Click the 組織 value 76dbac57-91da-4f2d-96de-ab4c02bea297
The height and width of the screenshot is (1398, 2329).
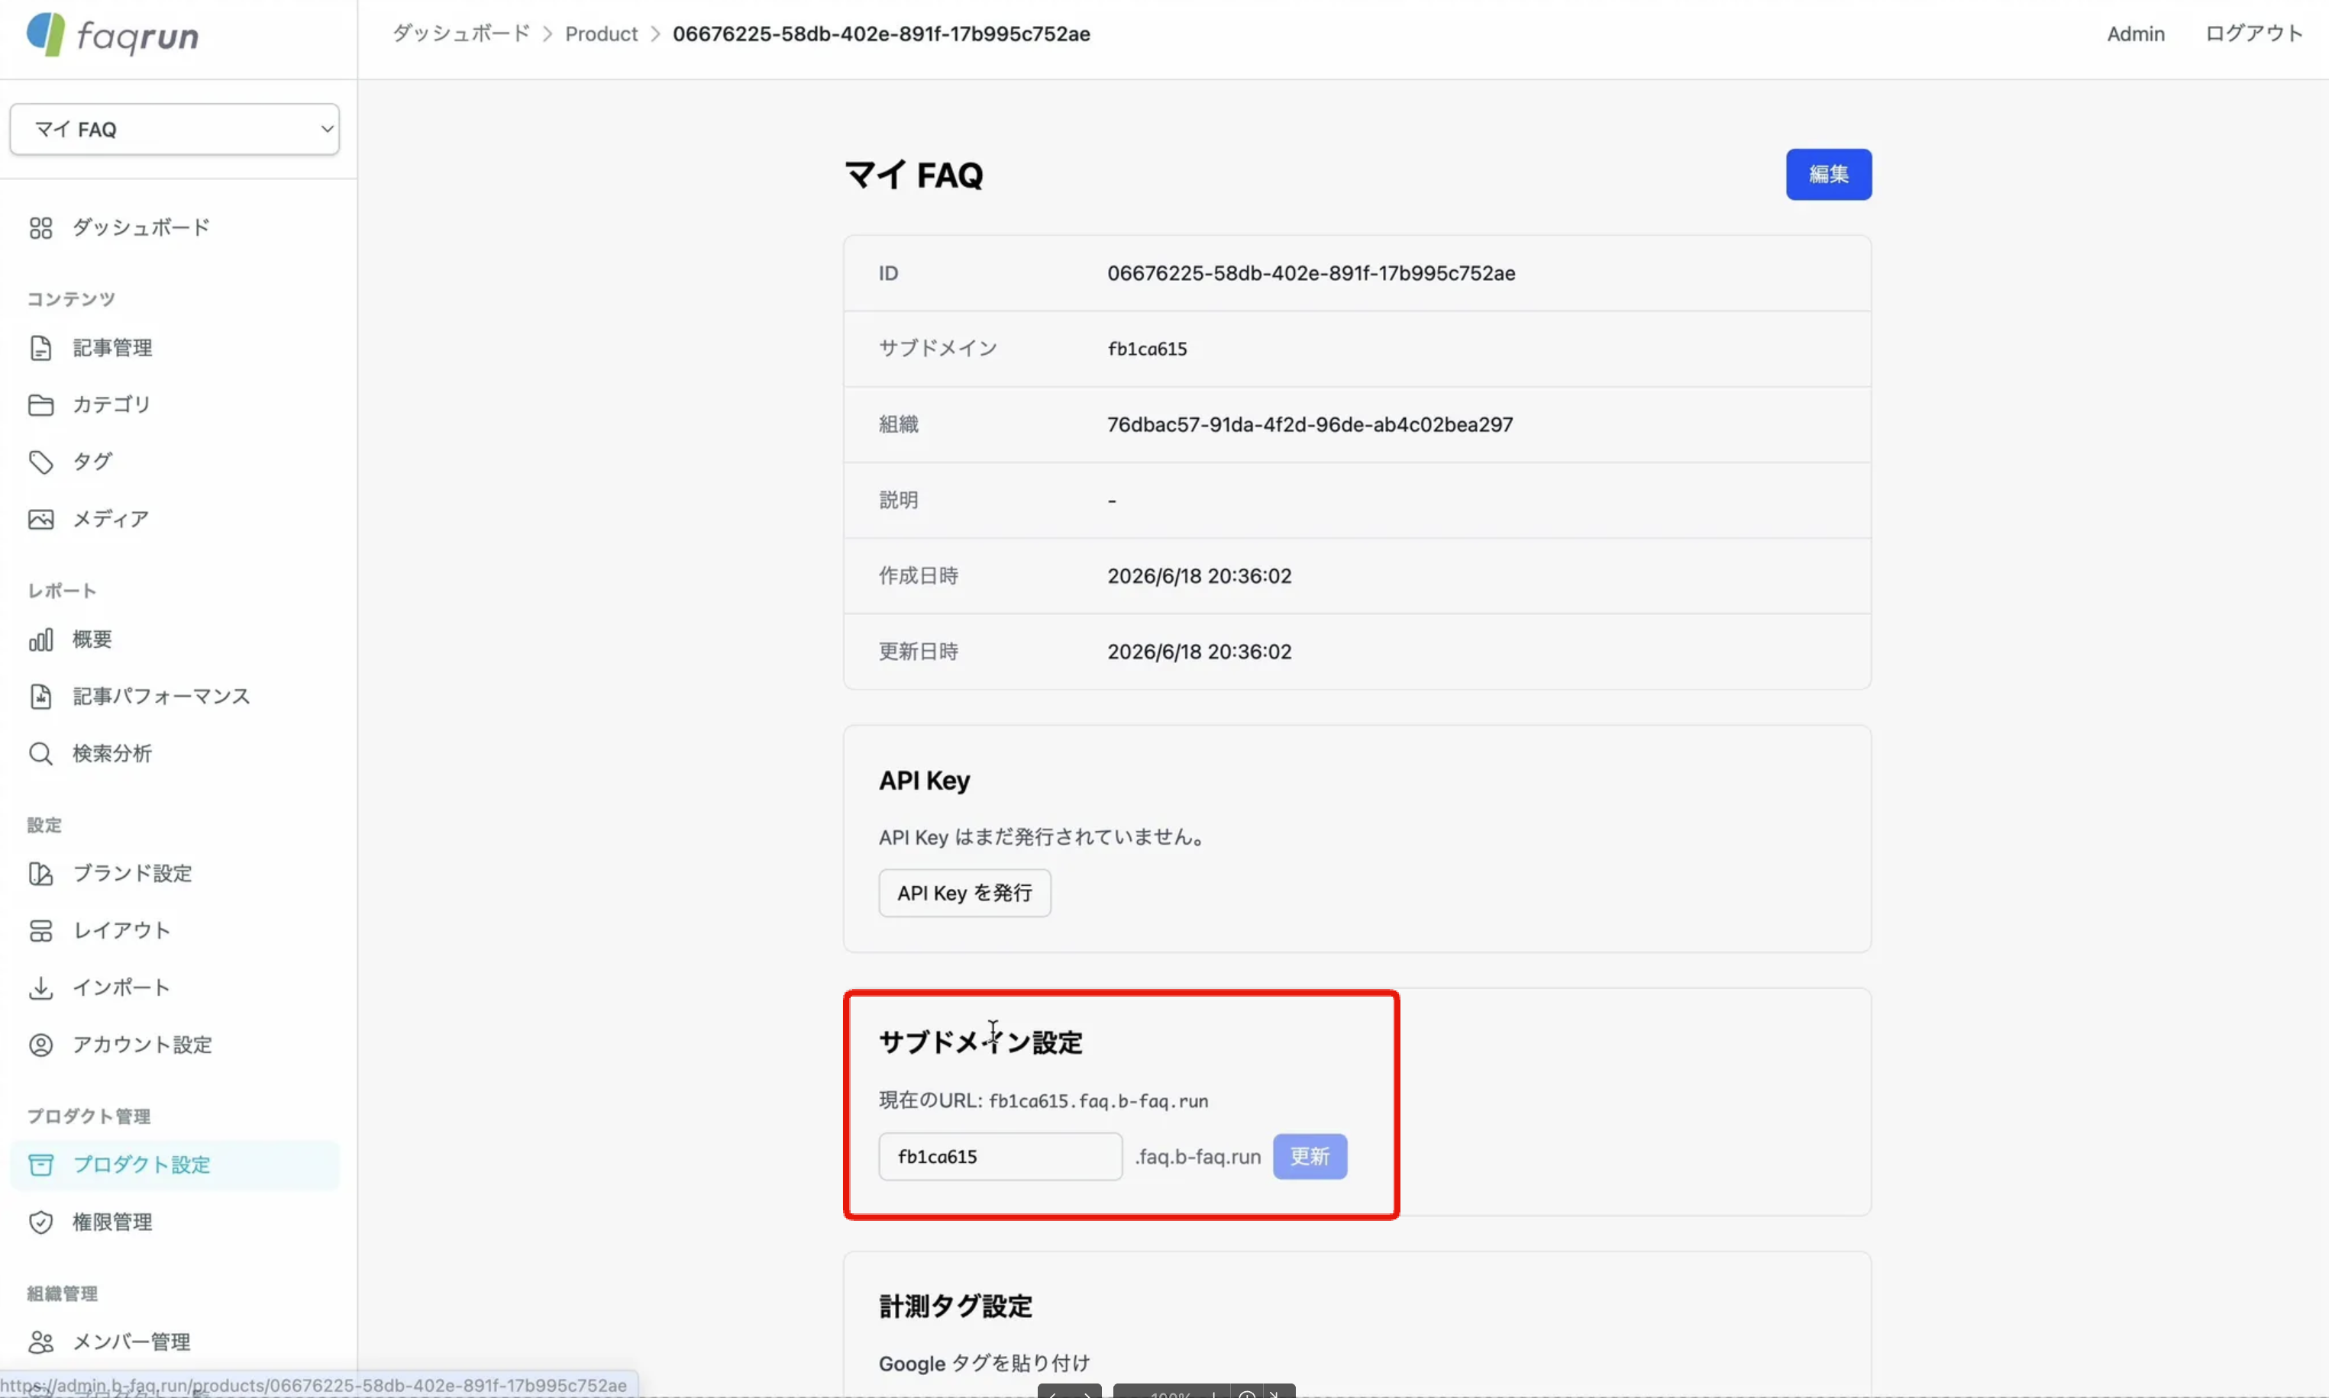[1310, 425]
